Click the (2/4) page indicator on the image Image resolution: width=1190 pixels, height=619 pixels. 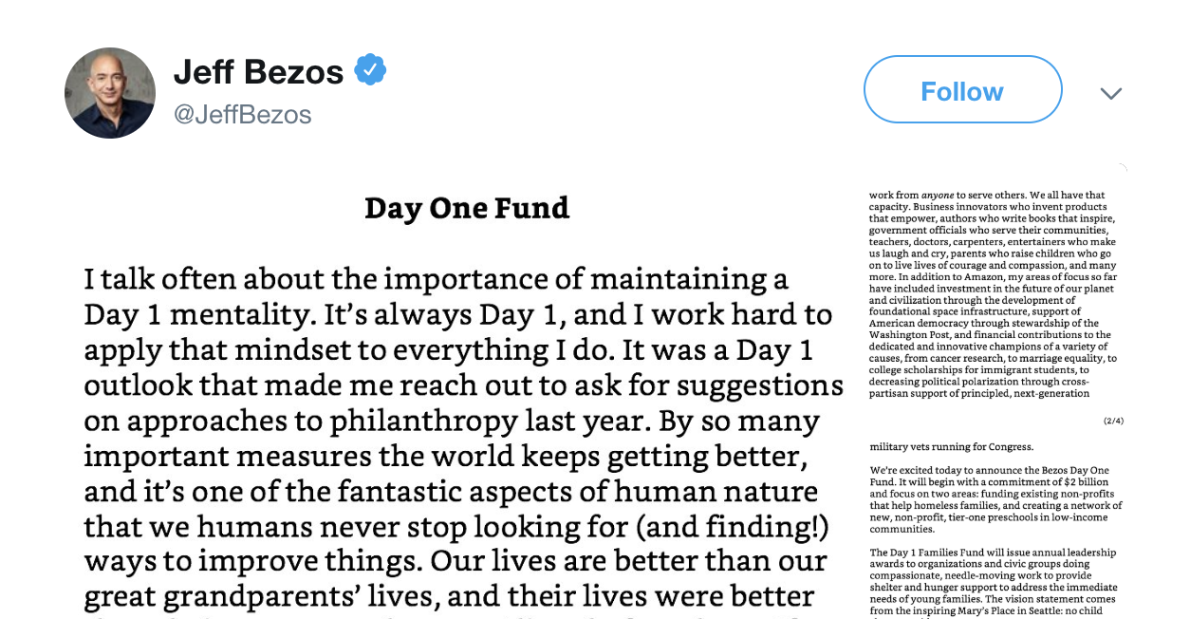point(1113,419)
